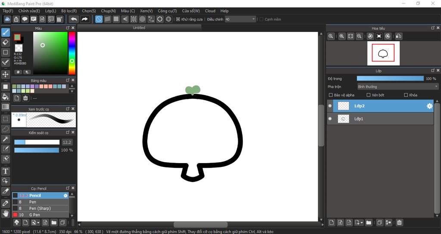Viewport: 441px width, 234px height.
Task: Enable vanishing point snap guide
Action: pyautogui.click(x=125, y=19)
